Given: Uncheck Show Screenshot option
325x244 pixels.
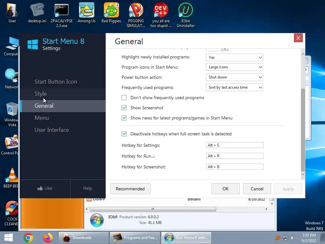Looking at the screenshot, I should (124, 108).
